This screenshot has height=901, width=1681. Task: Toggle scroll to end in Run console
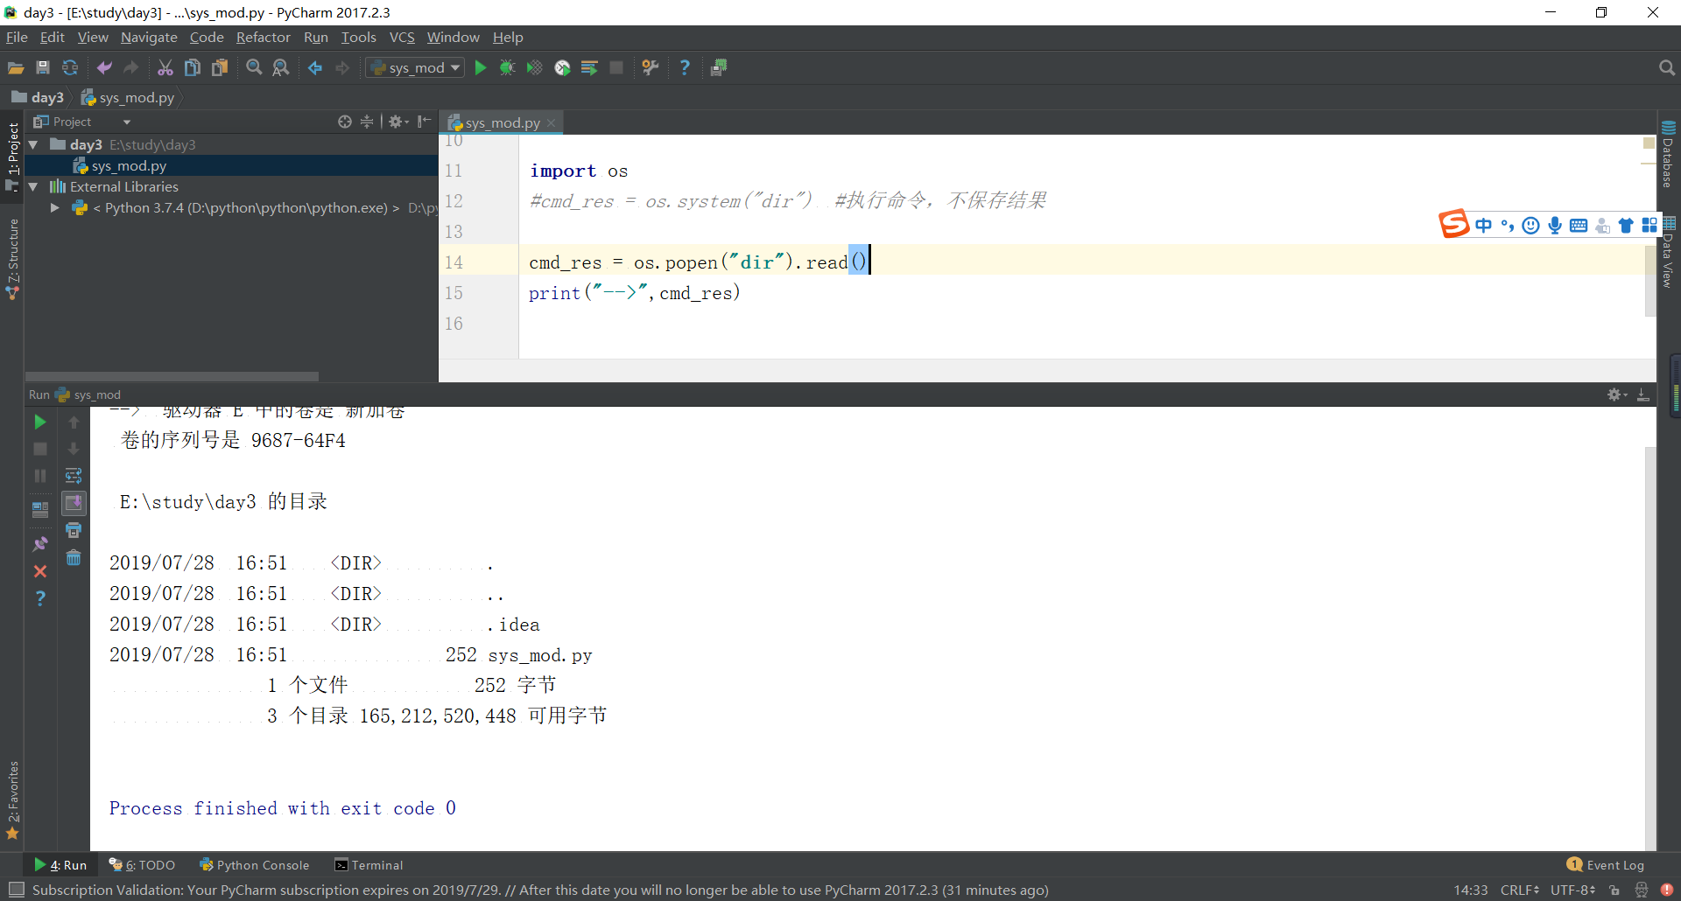[74, 503]
